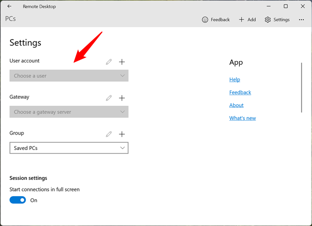Open the What's new link
The image size is (312, 226).
pos(242,118)
